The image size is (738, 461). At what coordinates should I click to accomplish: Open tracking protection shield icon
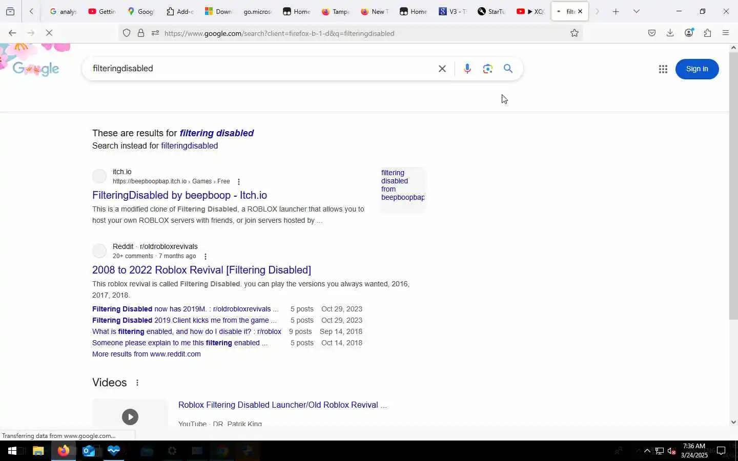coord(127,33)
